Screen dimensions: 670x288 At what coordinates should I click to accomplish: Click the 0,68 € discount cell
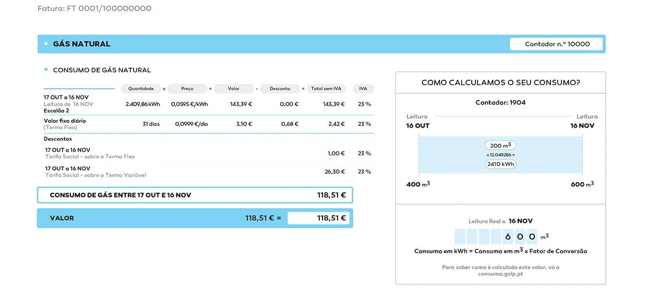290,124
